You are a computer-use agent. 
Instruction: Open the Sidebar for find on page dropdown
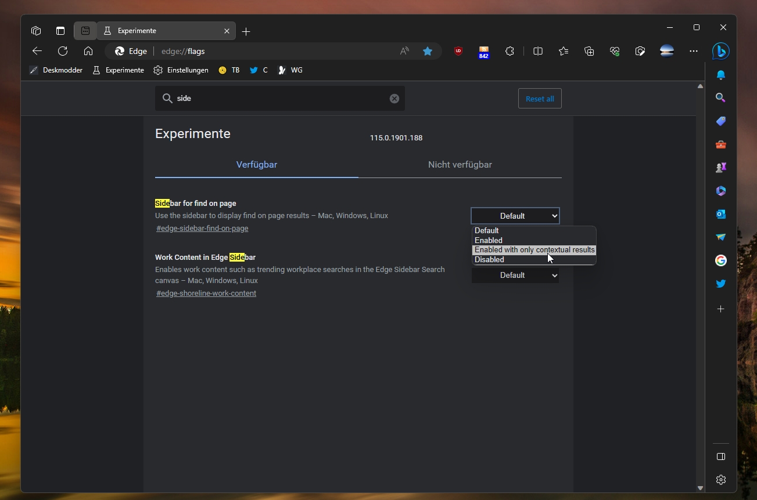(515, 216)
